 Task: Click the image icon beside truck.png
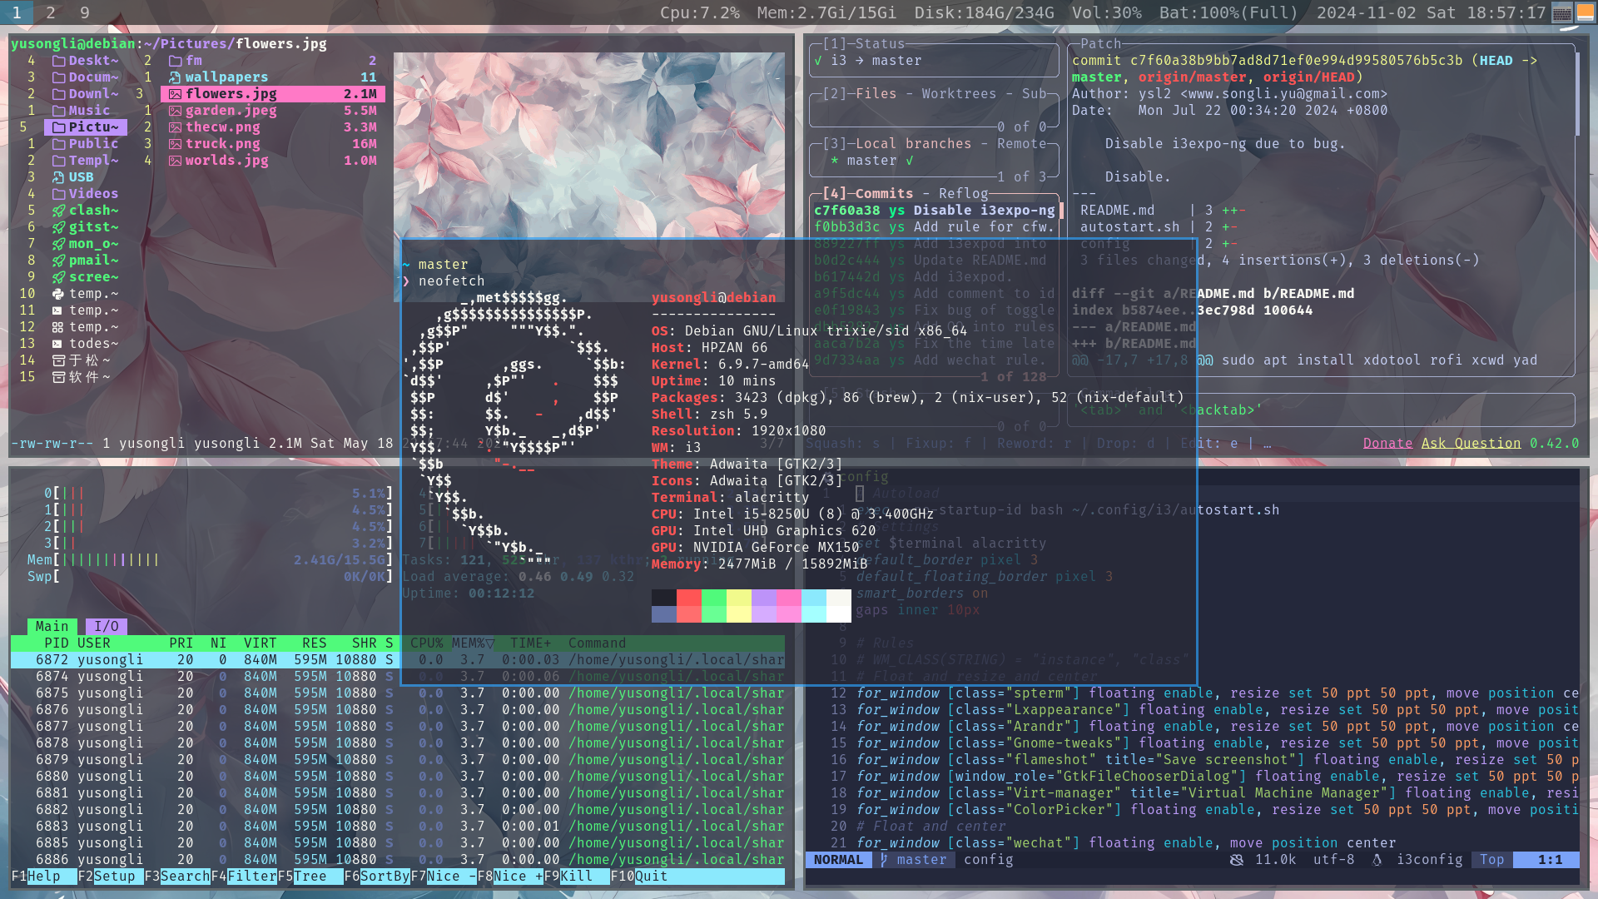click(175, 144)
